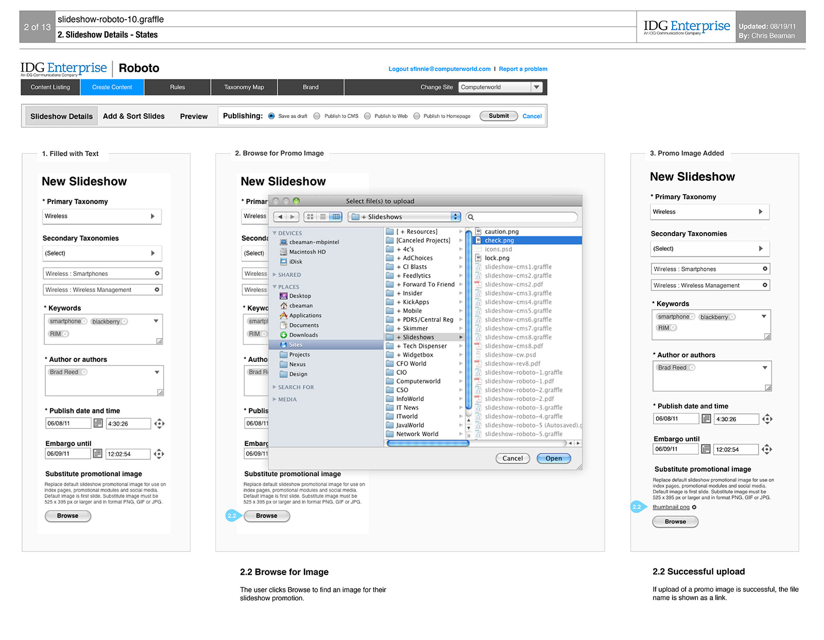The width and height of the screenshot is (824, 640).
Task: Switch file dialog to column view
Action: pos(336,217)
